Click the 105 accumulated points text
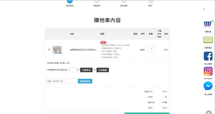215x114 pixels. 61,63
